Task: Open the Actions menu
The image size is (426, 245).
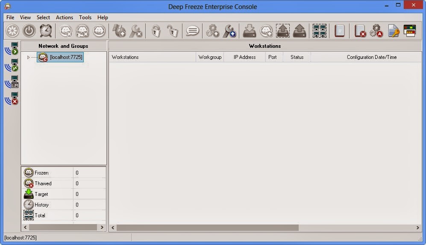Action: coord(65,17)
